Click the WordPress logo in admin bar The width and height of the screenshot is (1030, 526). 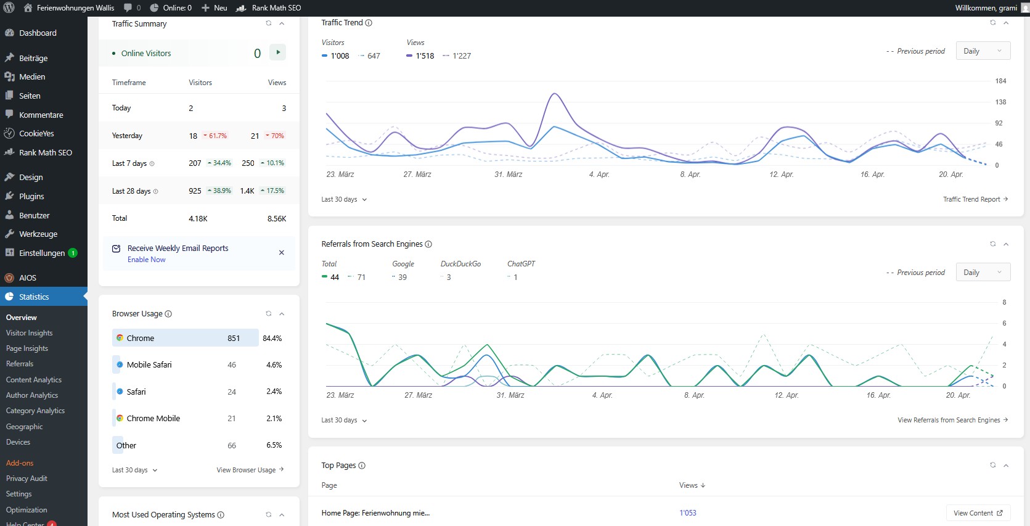pos(9,8)
